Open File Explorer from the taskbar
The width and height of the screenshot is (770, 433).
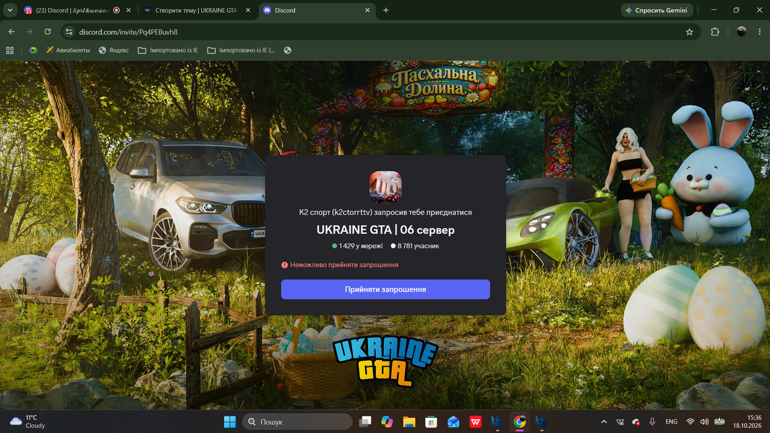(x=409, y=422)
